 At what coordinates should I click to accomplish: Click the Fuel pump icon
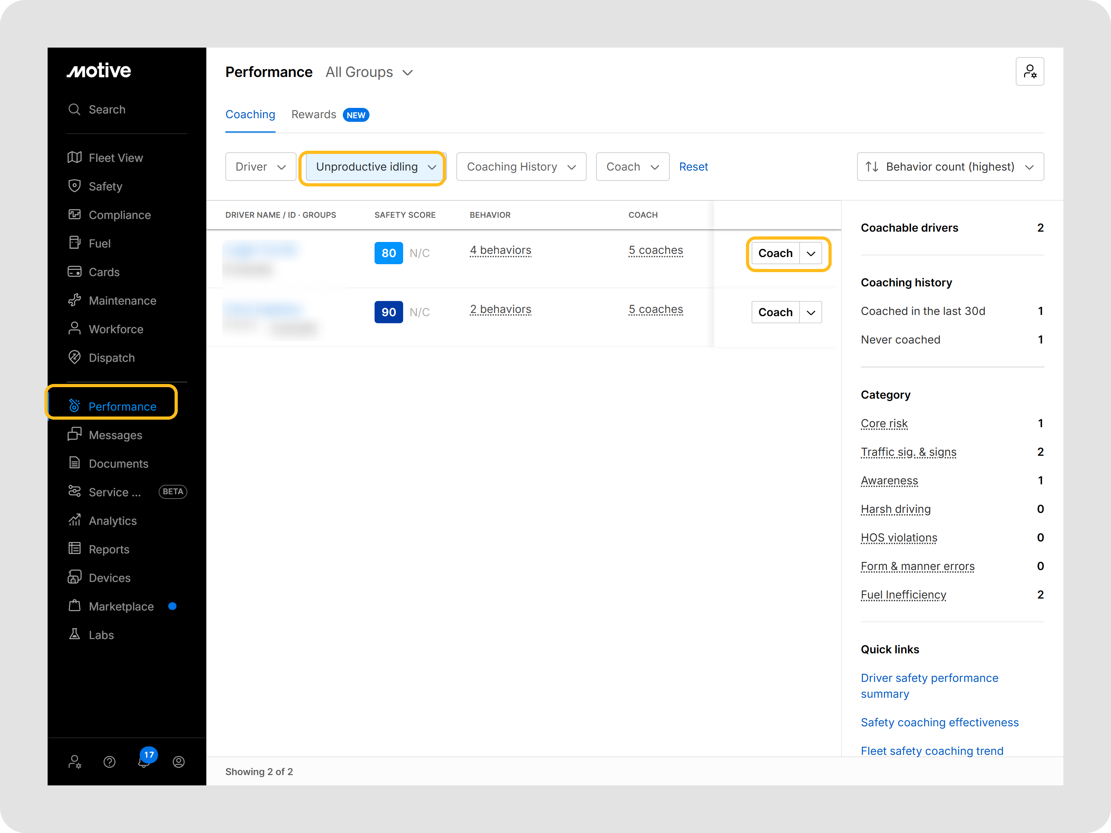point(74,243)
